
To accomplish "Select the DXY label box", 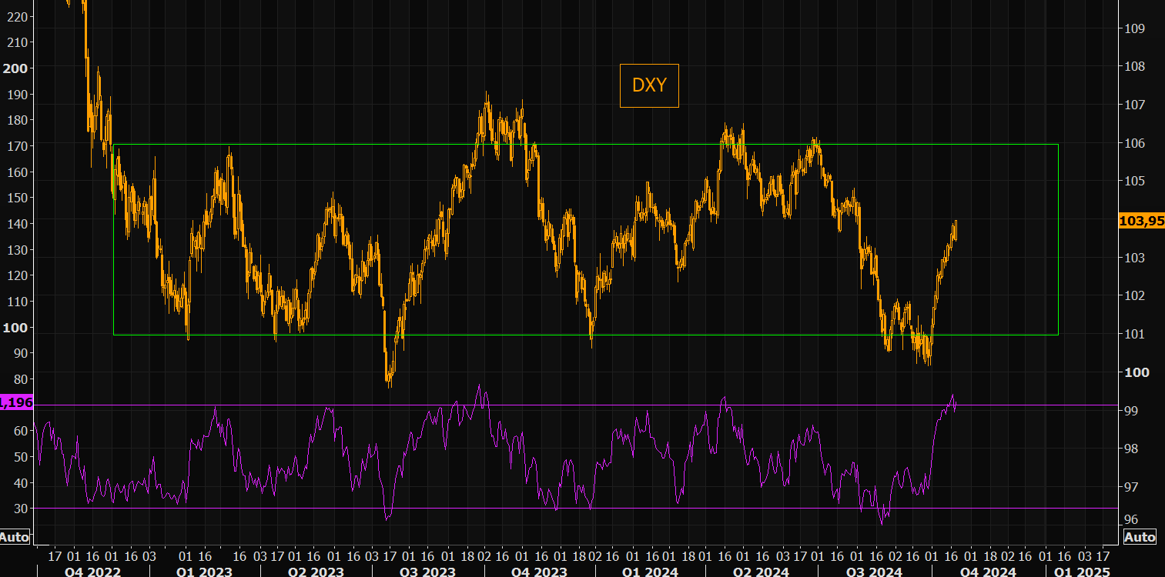I will 649,85.
